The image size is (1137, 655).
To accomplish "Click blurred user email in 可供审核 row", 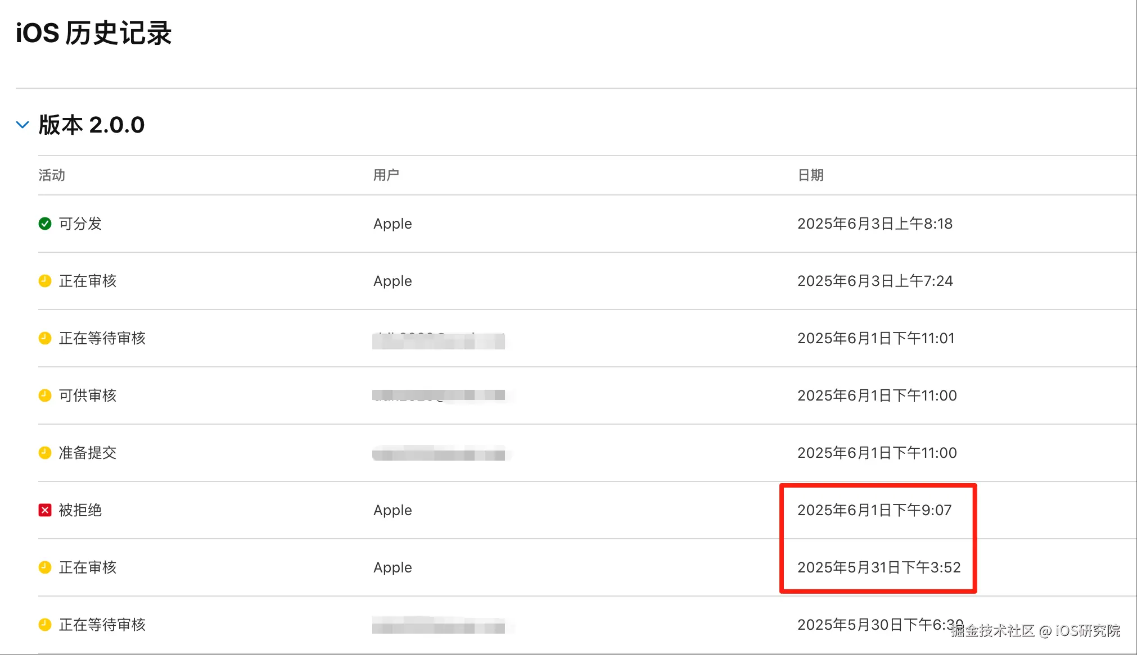I will pos(439,395).
